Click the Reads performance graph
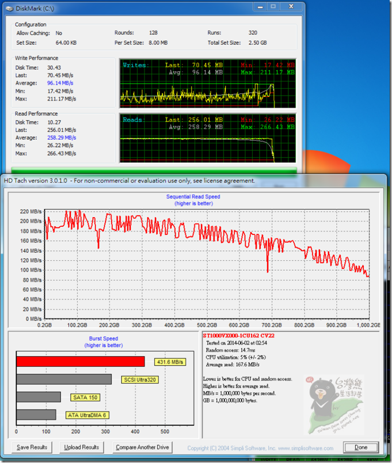The width and height of the screenshot is (392, 463). point(207,138)
